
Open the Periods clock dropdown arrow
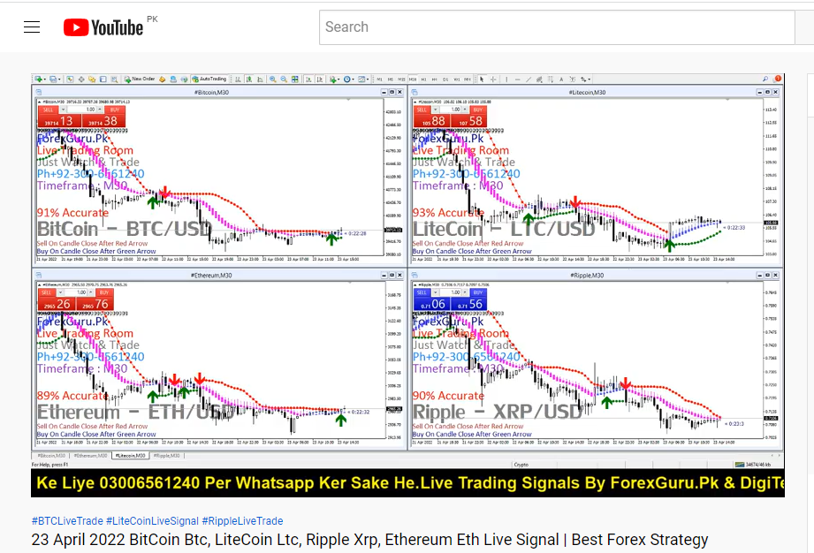[353, 80]
